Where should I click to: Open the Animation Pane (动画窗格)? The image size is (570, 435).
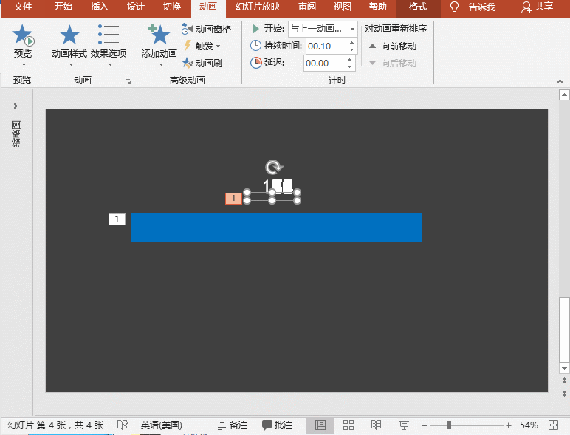206,29
